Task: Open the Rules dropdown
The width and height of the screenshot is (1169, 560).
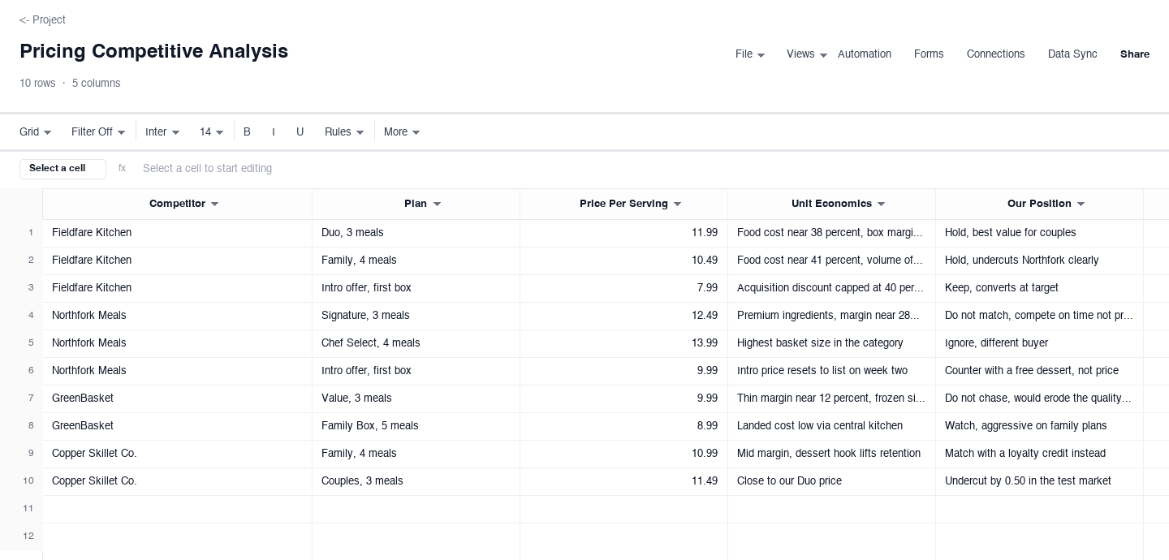Action: coord(344,131)
